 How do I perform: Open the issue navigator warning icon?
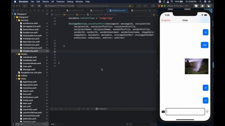coord(30,10)
